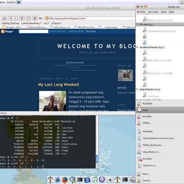The image size is (184, 184).
Task: Open the chat messenger icon in dock
Action: click(72, 179)
